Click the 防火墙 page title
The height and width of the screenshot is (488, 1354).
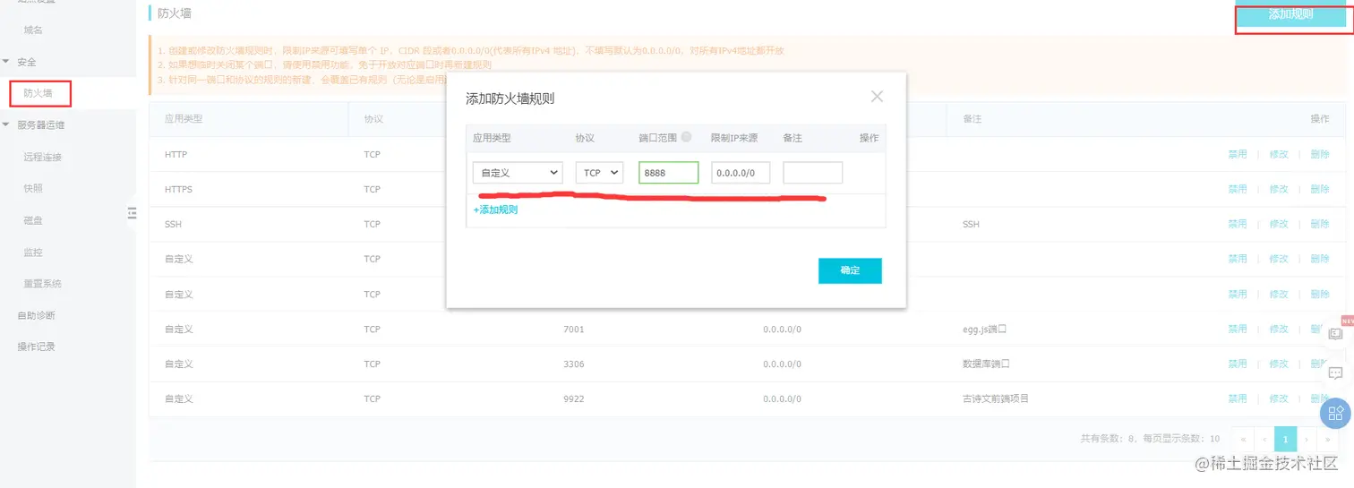tap(174, 13)
